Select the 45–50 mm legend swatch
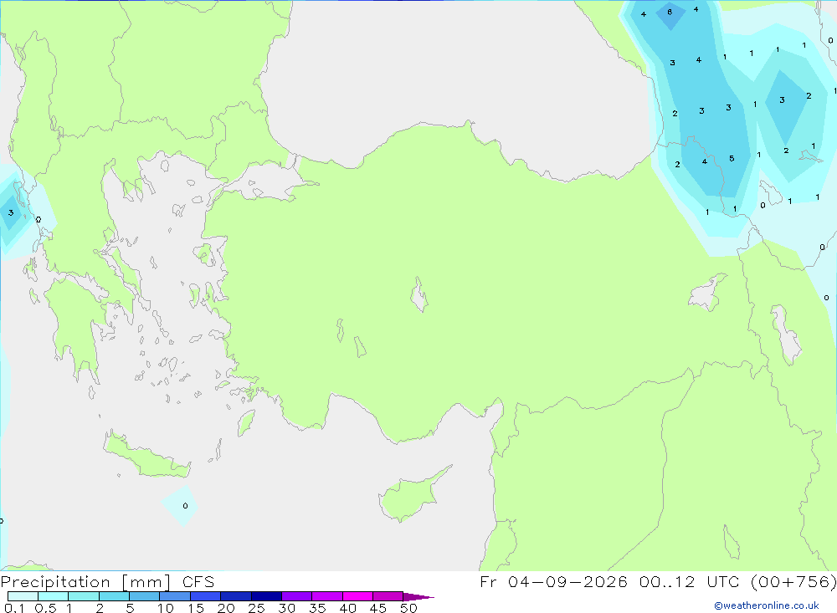The image size is (837, 613). [388, 596]
